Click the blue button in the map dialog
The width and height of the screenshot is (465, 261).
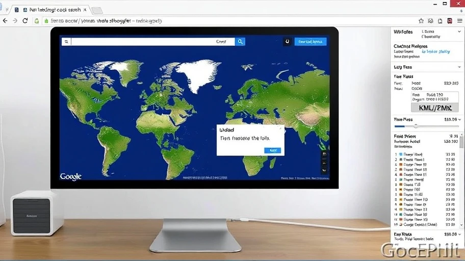(272, 150)
